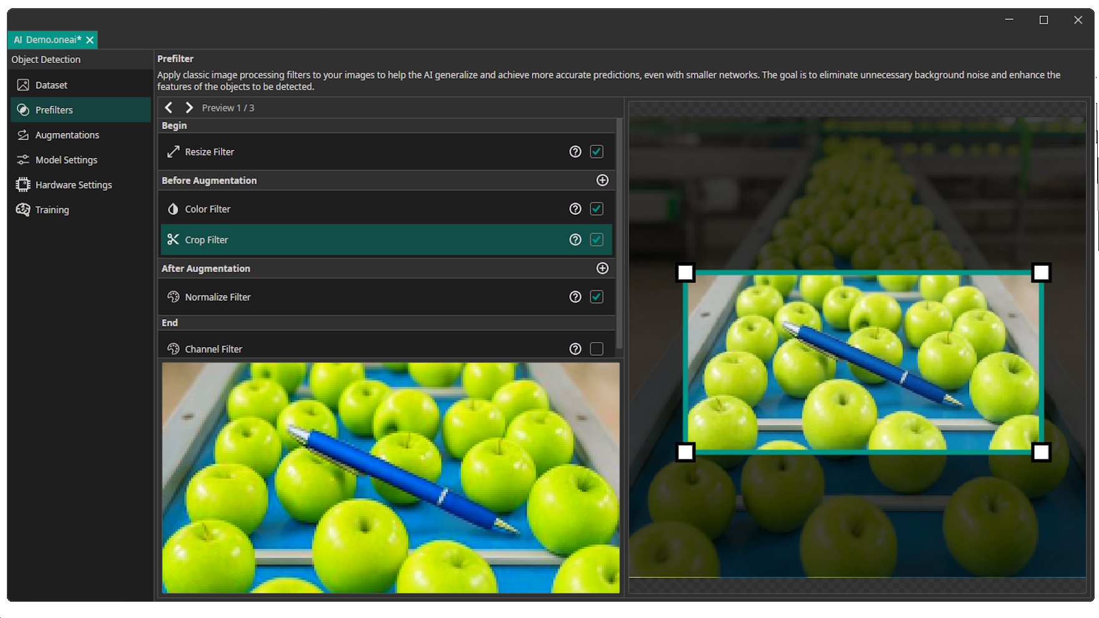Add a filter to Before Augmentation section
The image size is (1099, 618).
tap(602, 180)
